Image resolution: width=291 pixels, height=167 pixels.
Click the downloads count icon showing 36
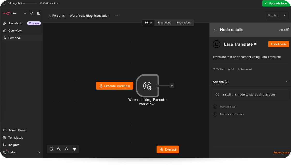[229, 69]
